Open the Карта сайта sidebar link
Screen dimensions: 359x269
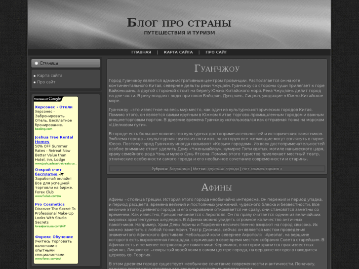tap(50, 76)
